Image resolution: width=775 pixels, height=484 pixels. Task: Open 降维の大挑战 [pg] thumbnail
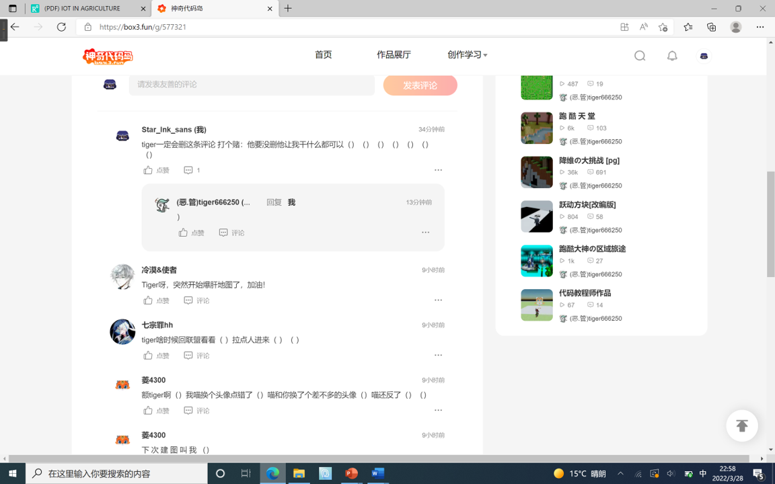point(536,172)
